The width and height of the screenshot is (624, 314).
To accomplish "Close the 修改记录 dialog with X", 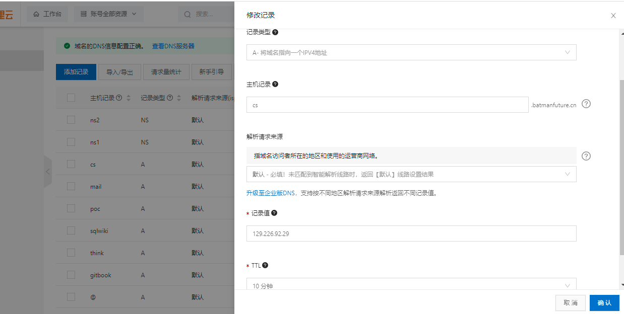I will [x=613, y=16].
